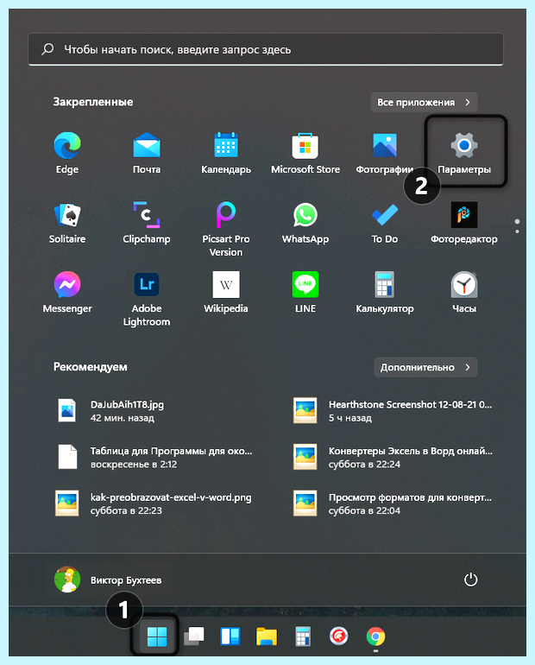This screenshot has height=665, width=535.
Task: Open Task View from taskbar
Action: (x=194, y=636)
